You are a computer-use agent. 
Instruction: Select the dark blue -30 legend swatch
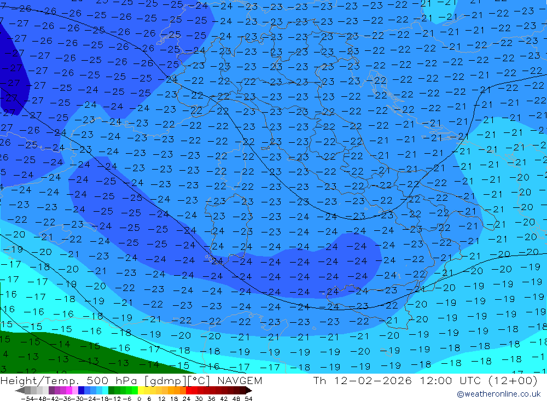point(81,391)
